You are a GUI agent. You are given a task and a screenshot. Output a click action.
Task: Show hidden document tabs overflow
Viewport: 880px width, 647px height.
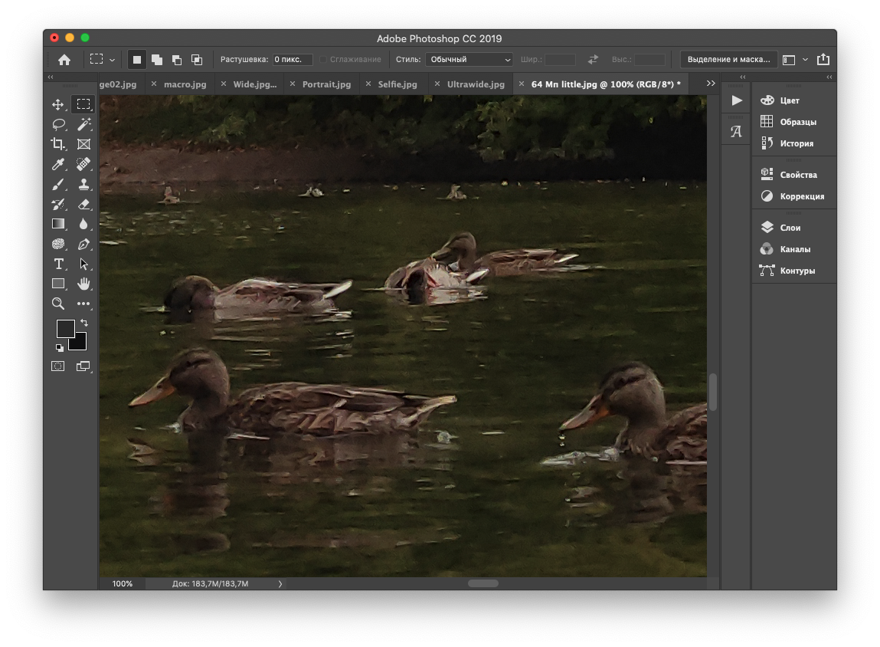coord(711,84)
